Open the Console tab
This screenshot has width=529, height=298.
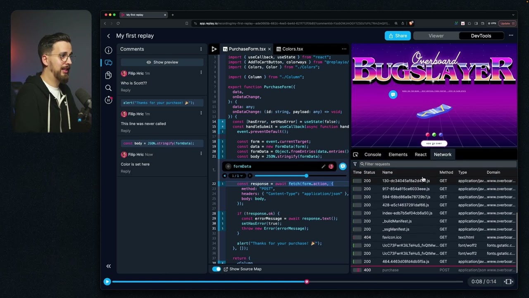[373, 154]
